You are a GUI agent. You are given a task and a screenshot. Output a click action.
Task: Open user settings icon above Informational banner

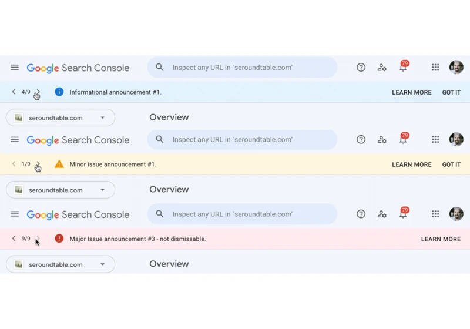tap(381, 68)
